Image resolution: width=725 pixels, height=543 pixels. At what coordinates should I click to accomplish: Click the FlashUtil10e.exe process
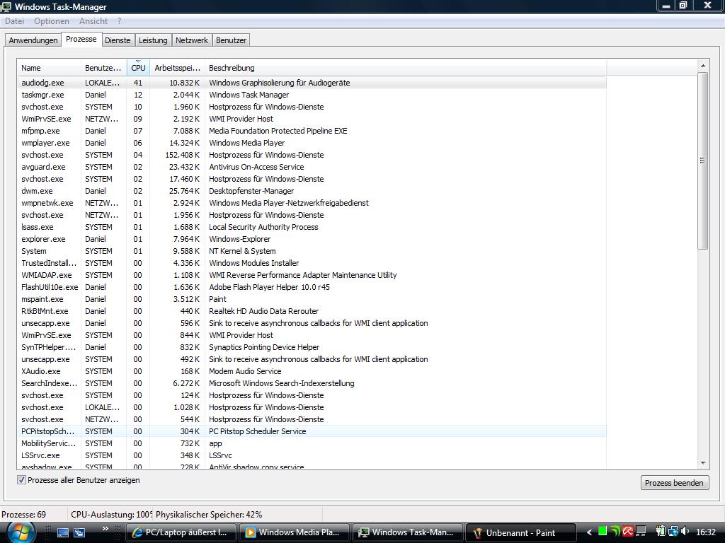312,287
